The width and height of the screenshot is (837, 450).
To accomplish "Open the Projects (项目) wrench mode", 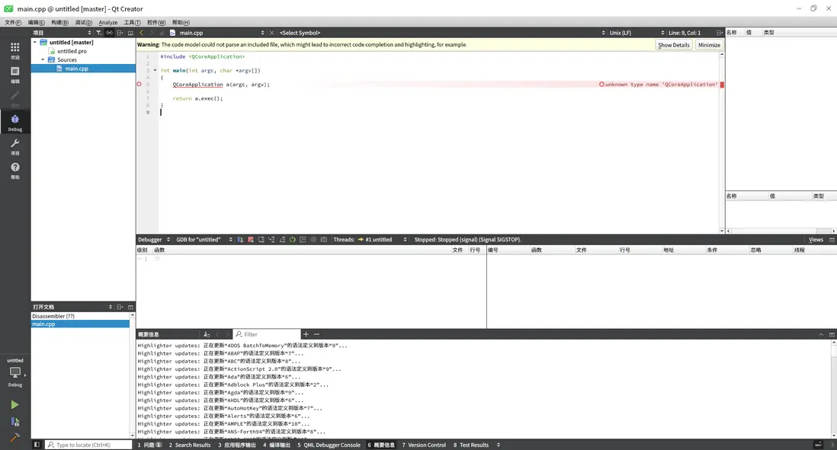I will (x=15, y=147).
